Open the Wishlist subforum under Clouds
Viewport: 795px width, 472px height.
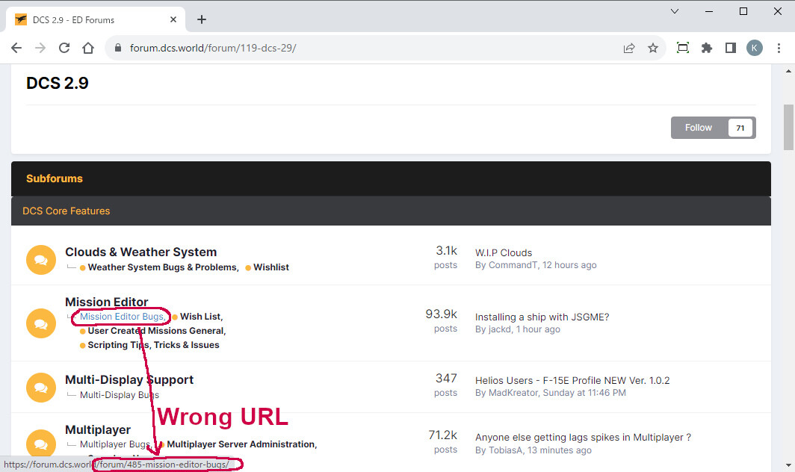pyautogui.click(x=271, y=267)
